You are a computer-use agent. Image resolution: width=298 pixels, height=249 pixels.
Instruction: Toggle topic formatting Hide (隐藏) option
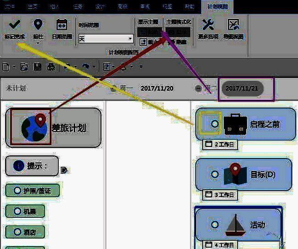pos(178,42)
